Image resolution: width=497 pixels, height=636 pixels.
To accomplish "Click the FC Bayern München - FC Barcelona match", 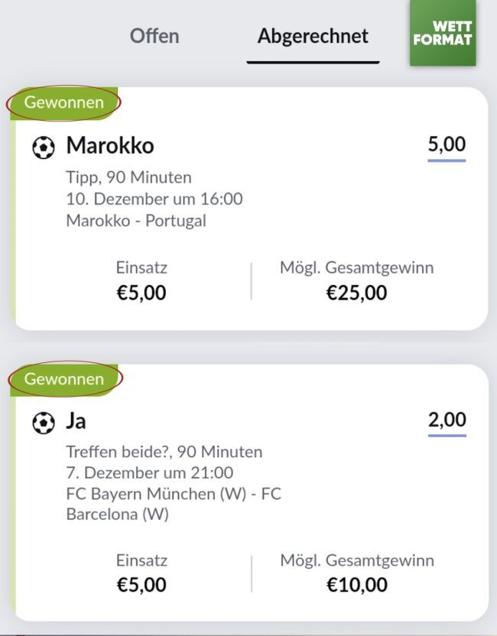I will (174, 504).
